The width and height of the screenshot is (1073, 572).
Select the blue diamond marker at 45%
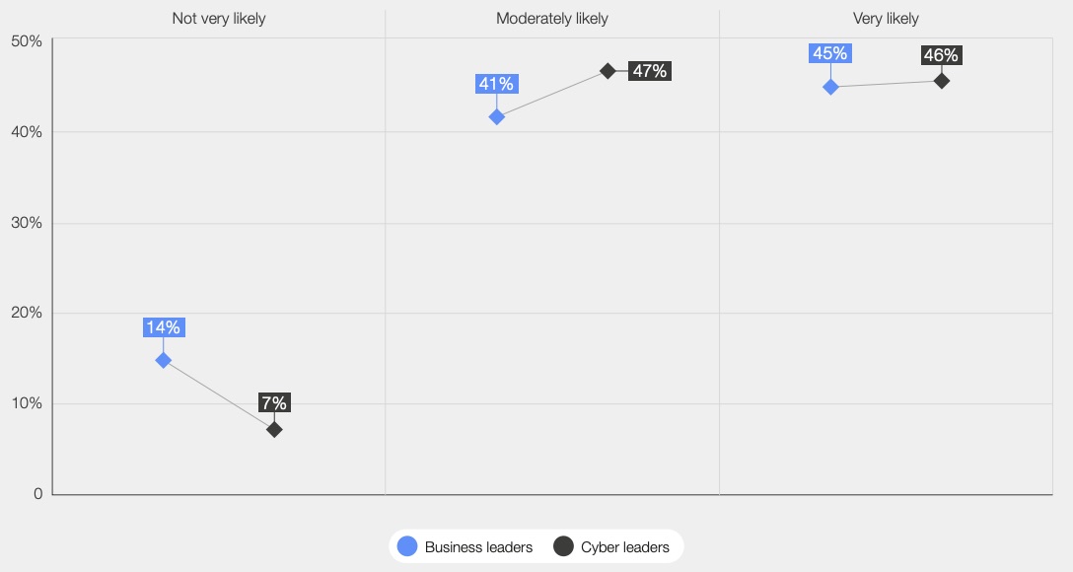coord(830,87)
